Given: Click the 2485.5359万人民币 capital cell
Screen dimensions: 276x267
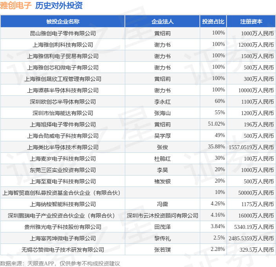Looking at the screenshot, I should coord(251,238).
